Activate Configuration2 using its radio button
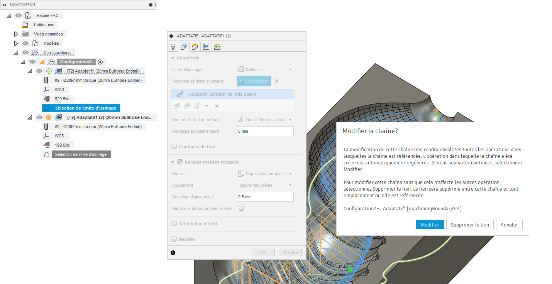This screenshot has width=552, height=284. [100, 62]
